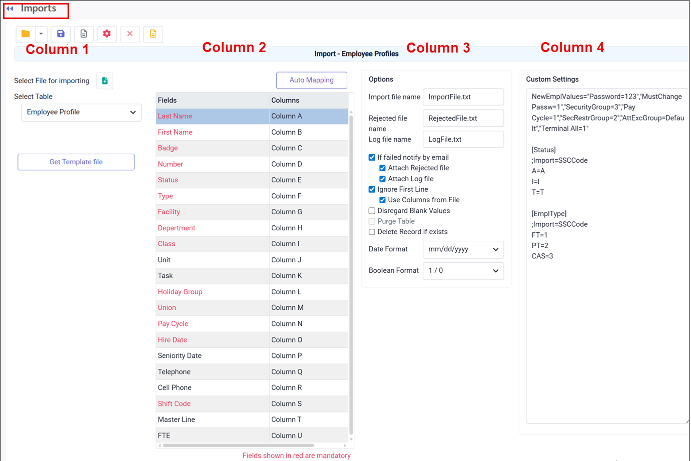Open the Select Table dropdown
691x461 pixels.
(81, 112)
